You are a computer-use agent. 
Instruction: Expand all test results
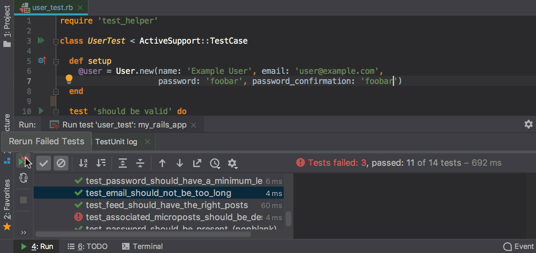click(123, 163)
